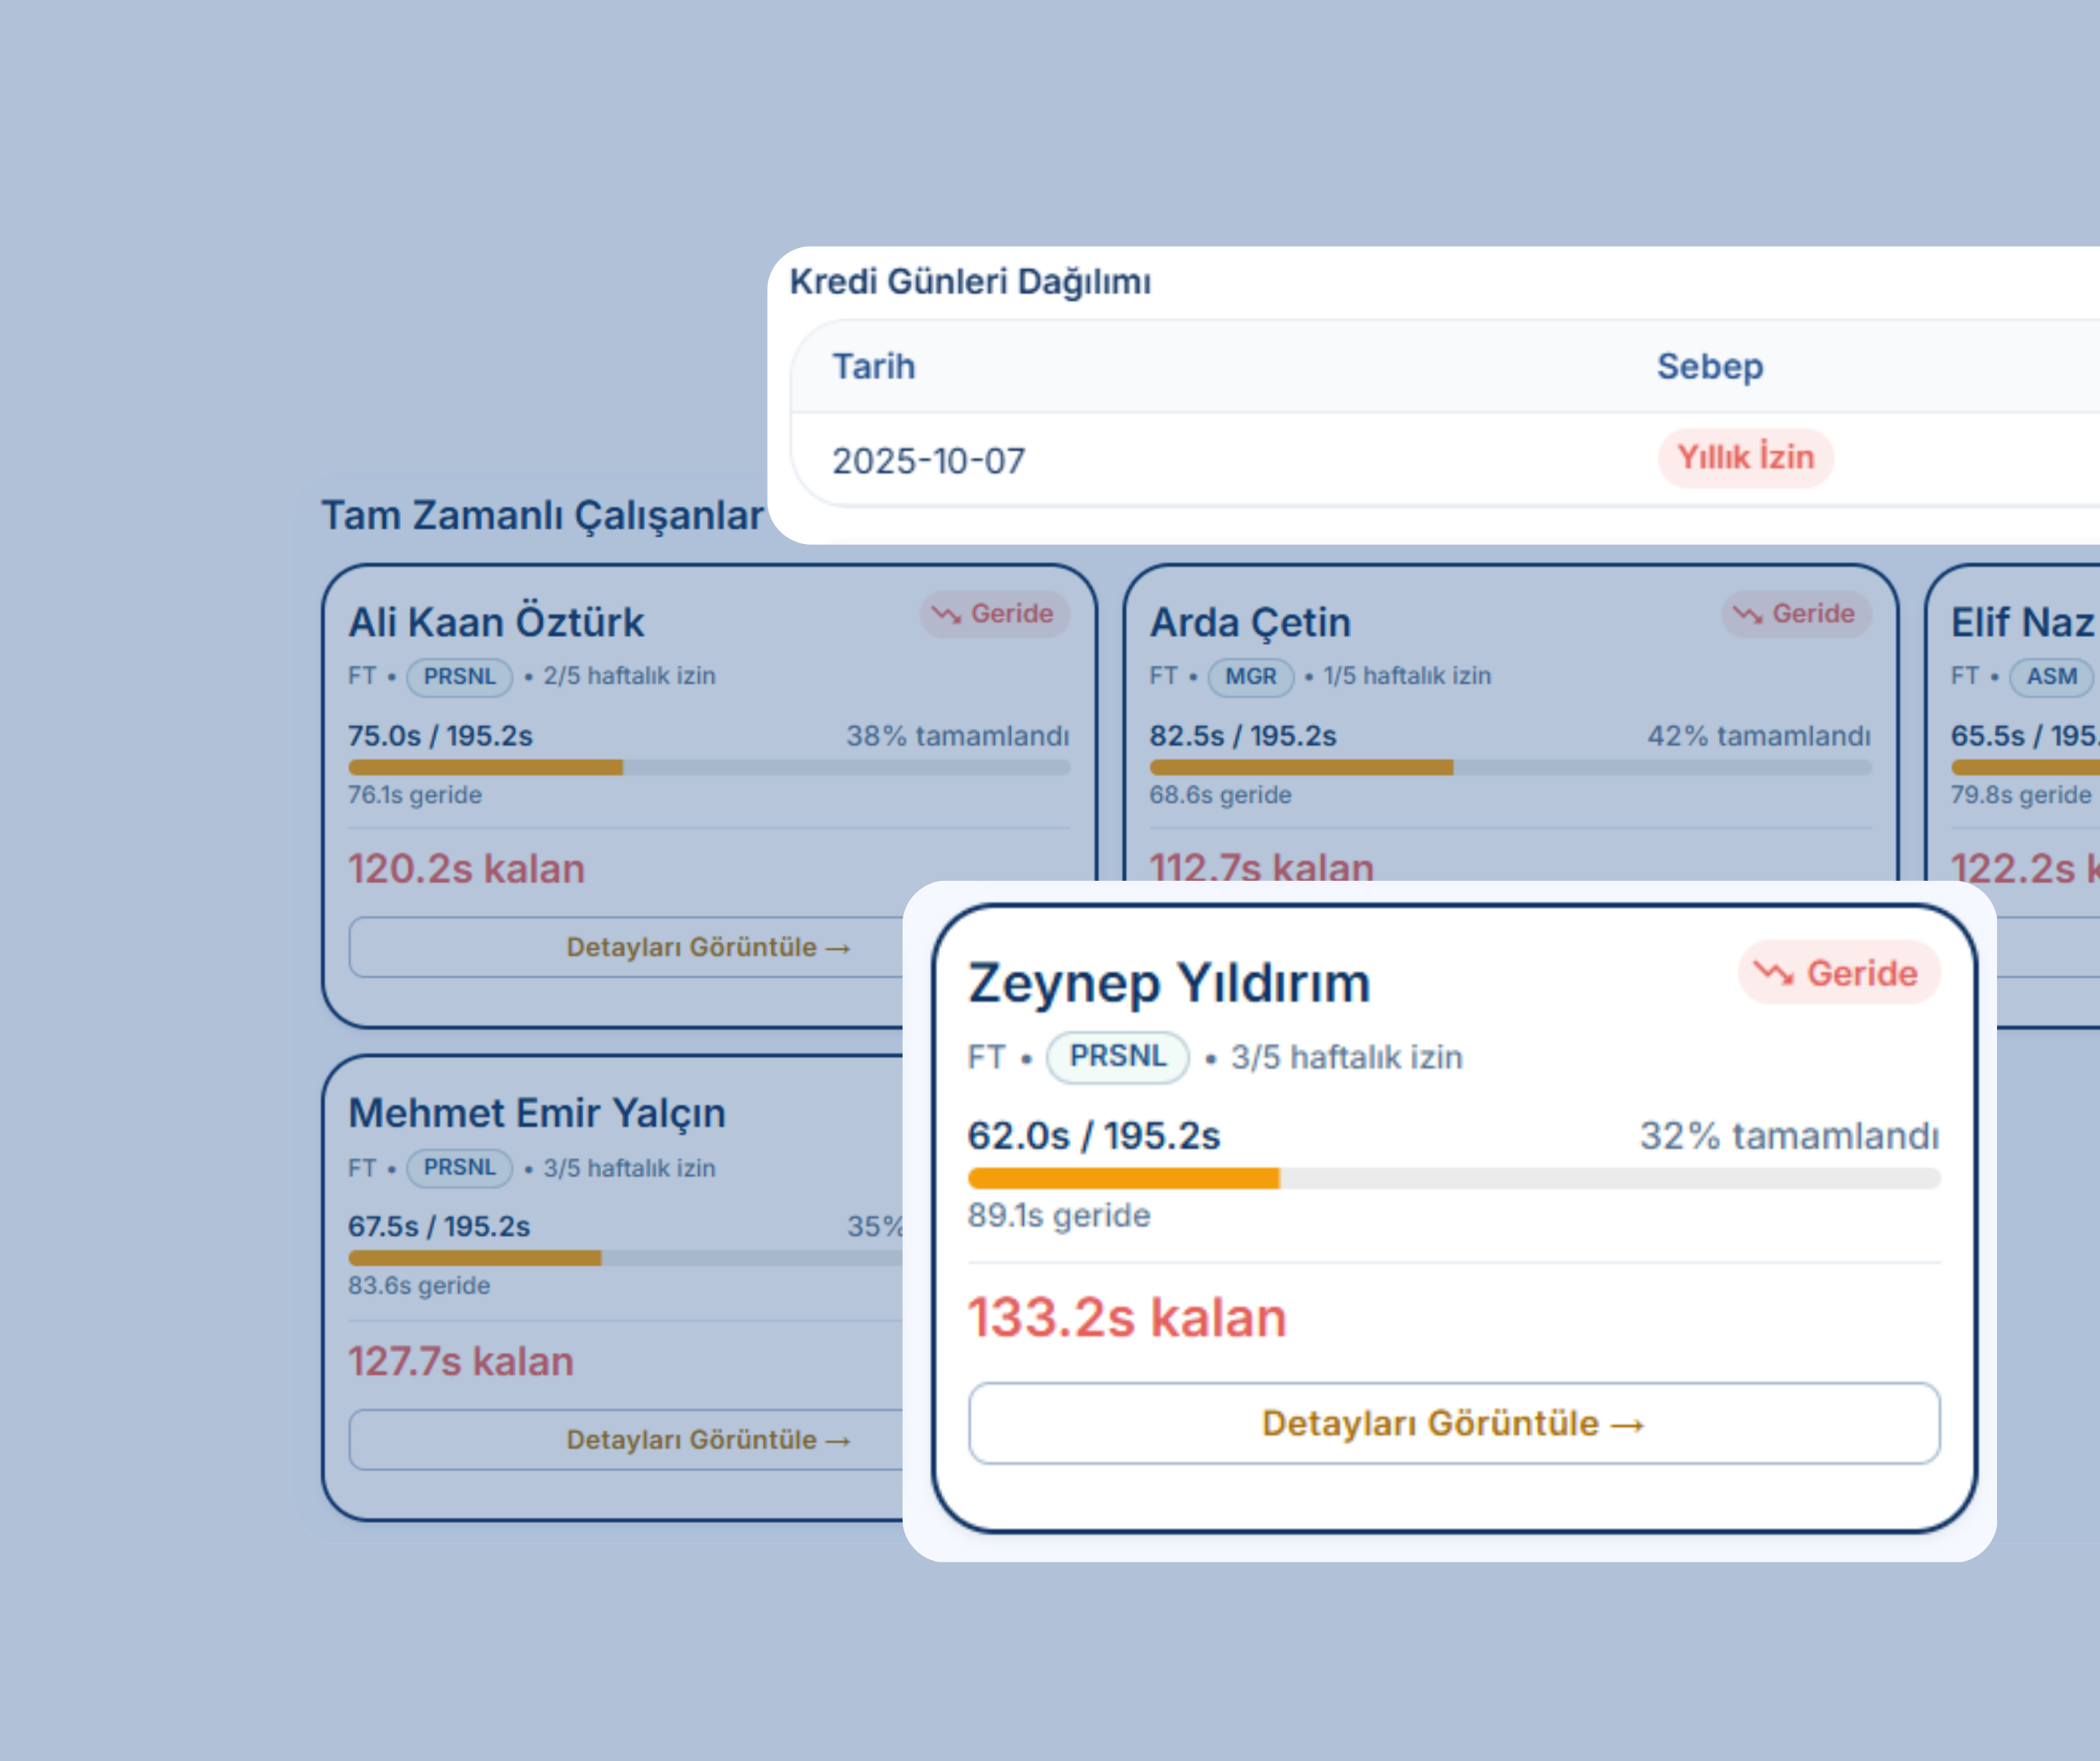Click the 127.7s kalan text
The image size is (2100, 1761).
pyautogui.click(x=461, y=1362)
